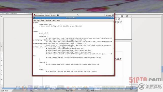Click the 'disk {' line
The height and width of the screenshot is (92, 163).
pos(42,70)
